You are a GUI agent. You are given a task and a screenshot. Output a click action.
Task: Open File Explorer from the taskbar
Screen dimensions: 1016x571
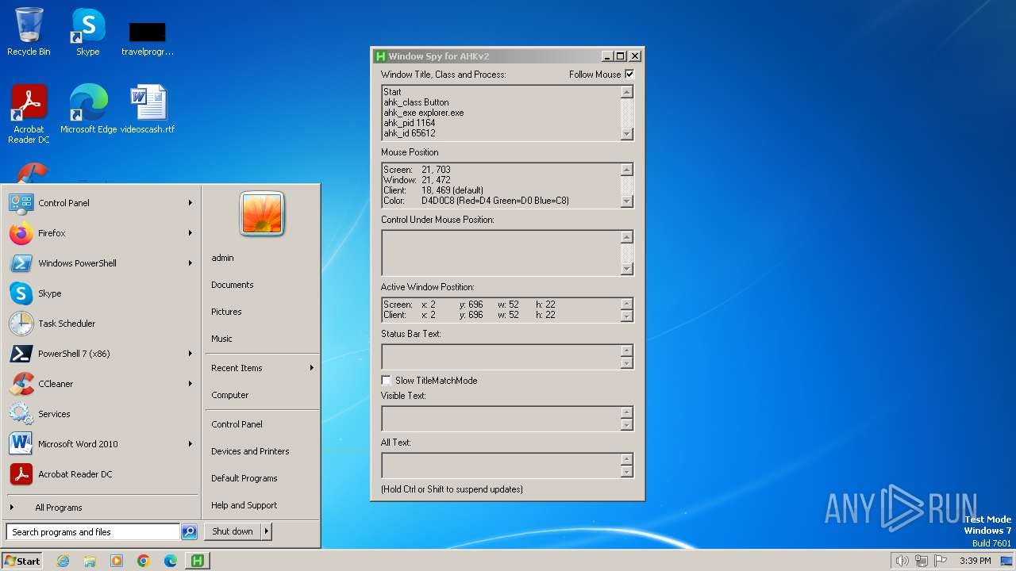tap(90, 561)
